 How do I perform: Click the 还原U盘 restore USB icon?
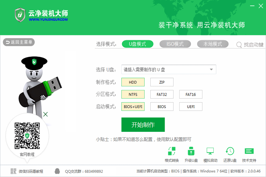click(x=230, y=151)
